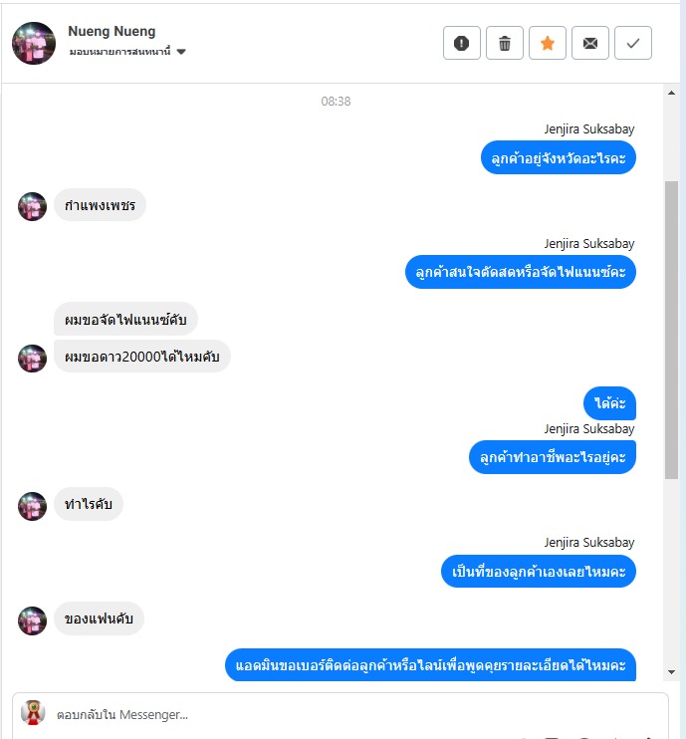
Task: Mark conversation as spam with exclamation icon
Action: pos(461,43)
